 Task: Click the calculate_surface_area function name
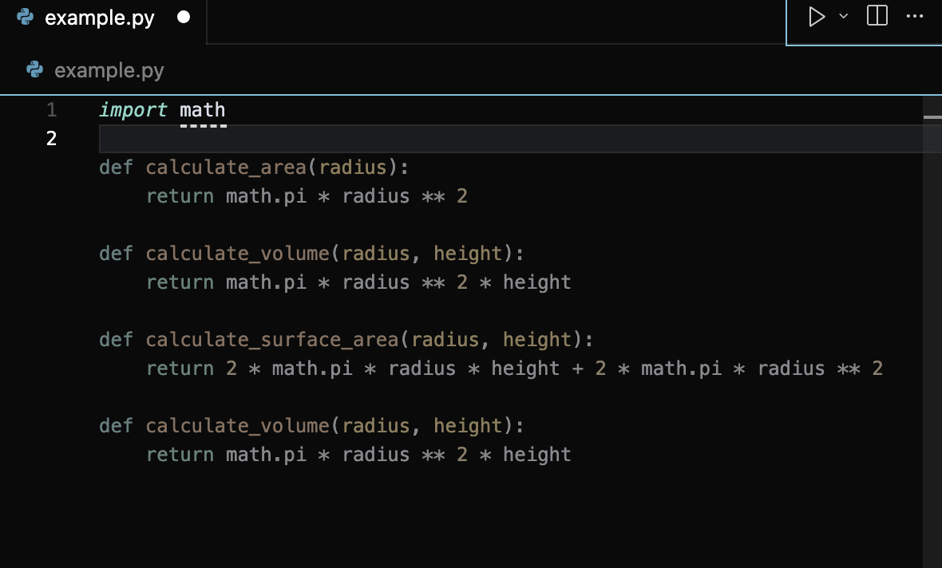pyautogui.click(x=272, y=340)
